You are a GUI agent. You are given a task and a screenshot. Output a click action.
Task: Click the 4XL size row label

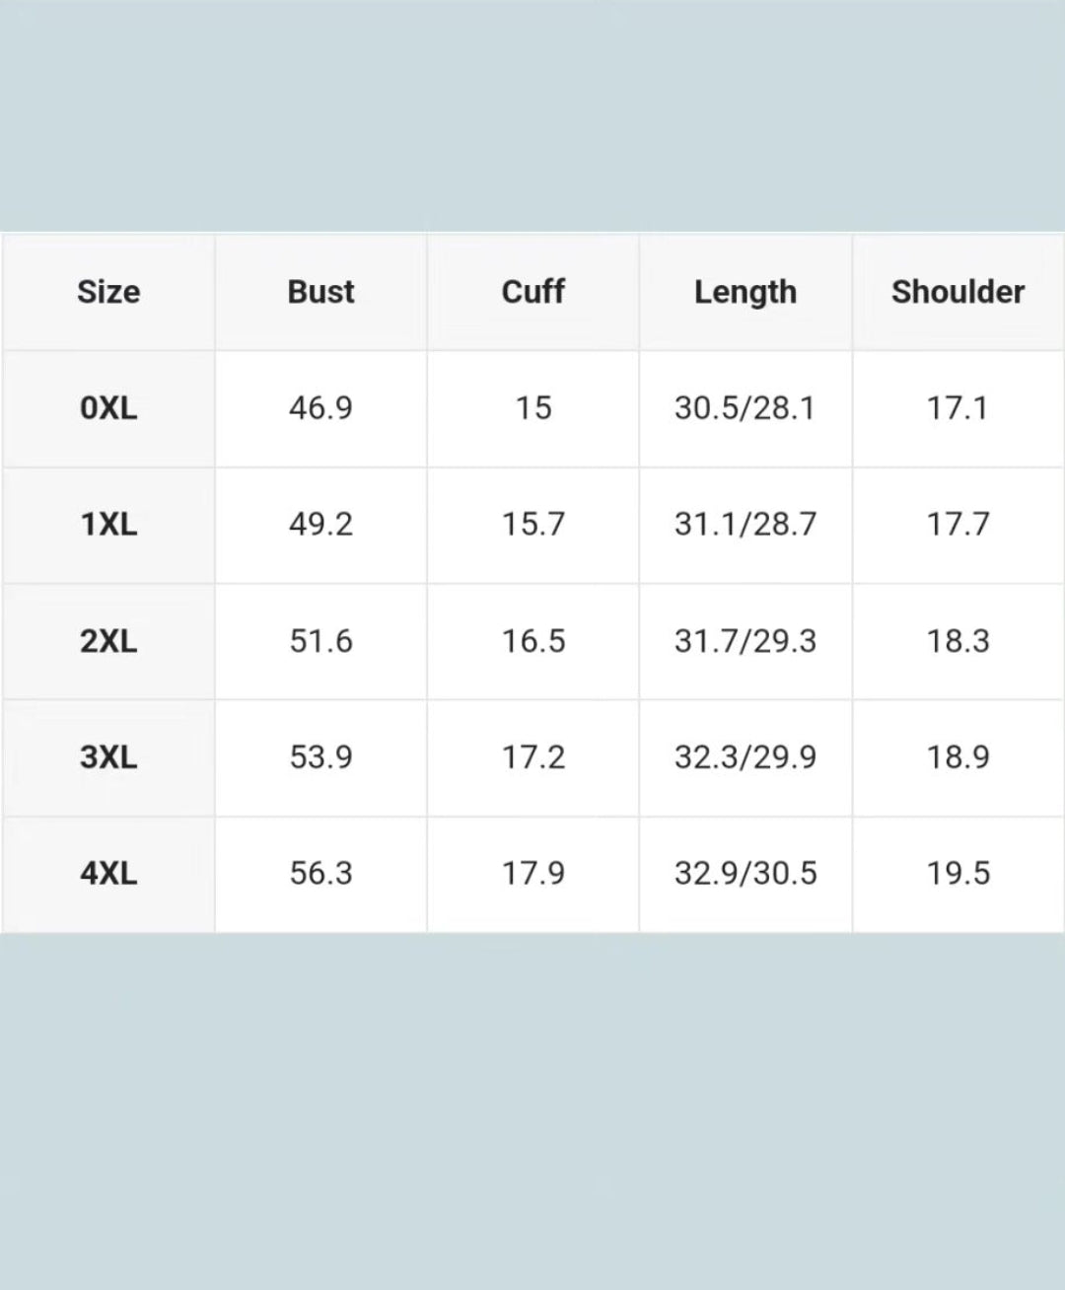coord(108,874)
